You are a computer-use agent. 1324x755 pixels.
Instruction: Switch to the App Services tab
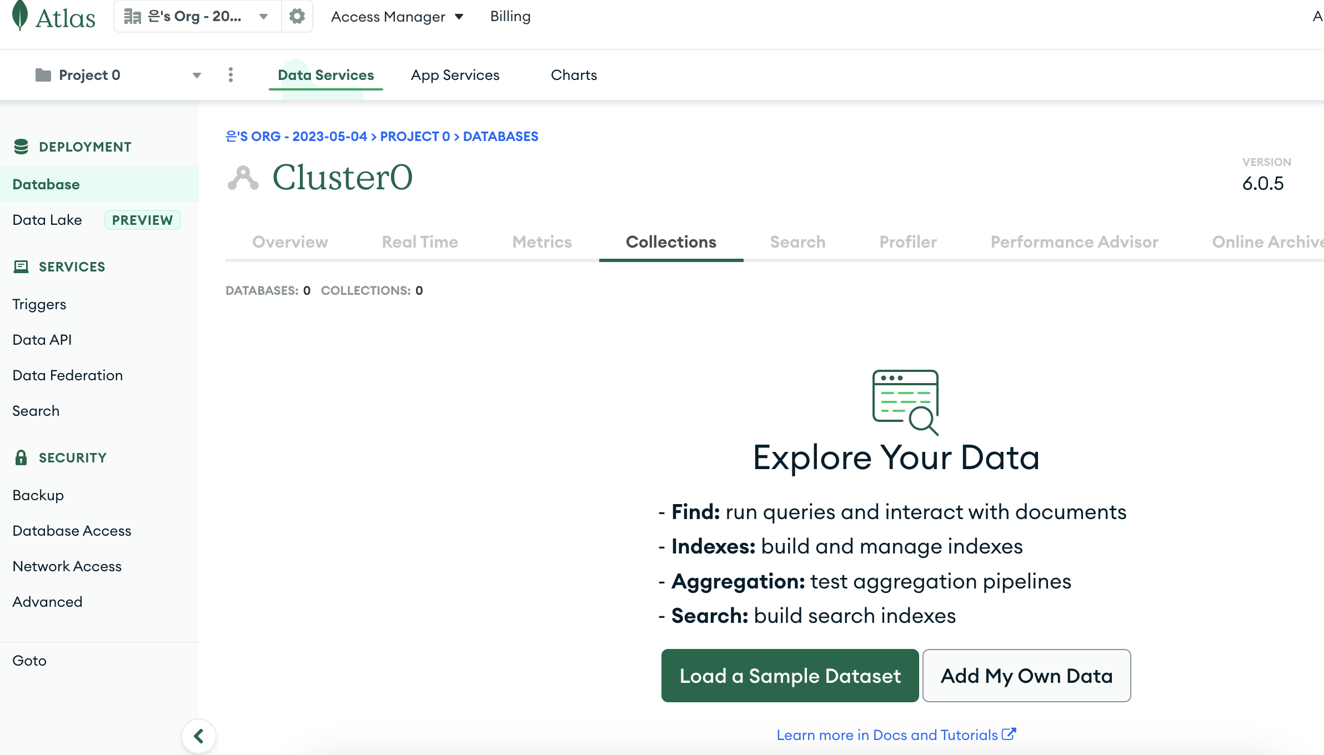click(455, 75)
